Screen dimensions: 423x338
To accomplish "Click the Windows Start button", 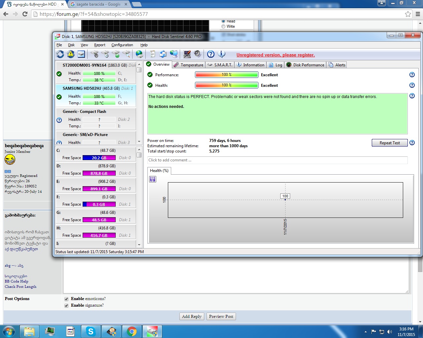I will tap(9, 331).
